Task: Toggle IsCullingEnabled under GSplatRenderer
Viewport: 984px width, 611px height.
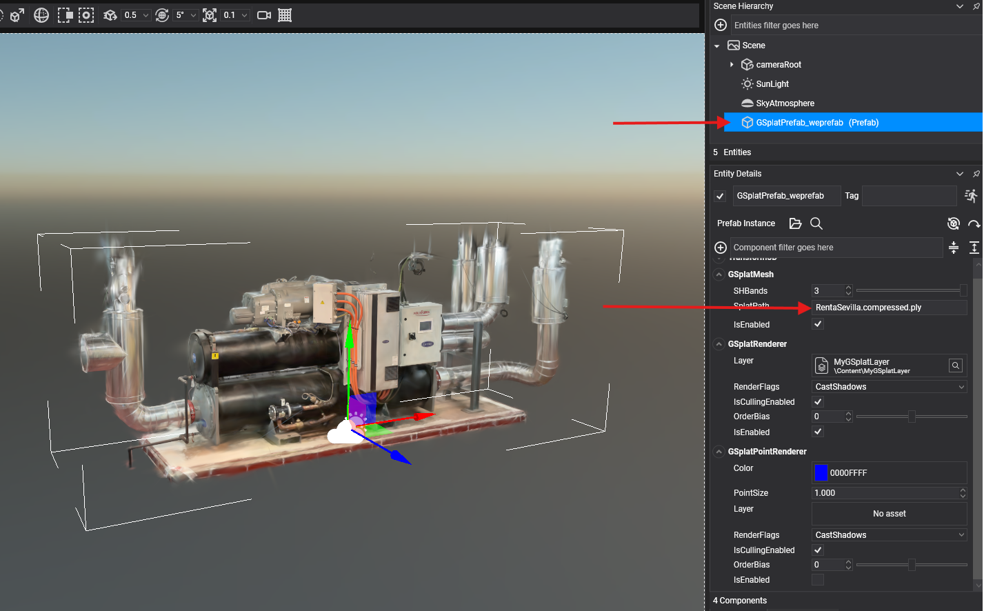Action: tap(818, 402)
